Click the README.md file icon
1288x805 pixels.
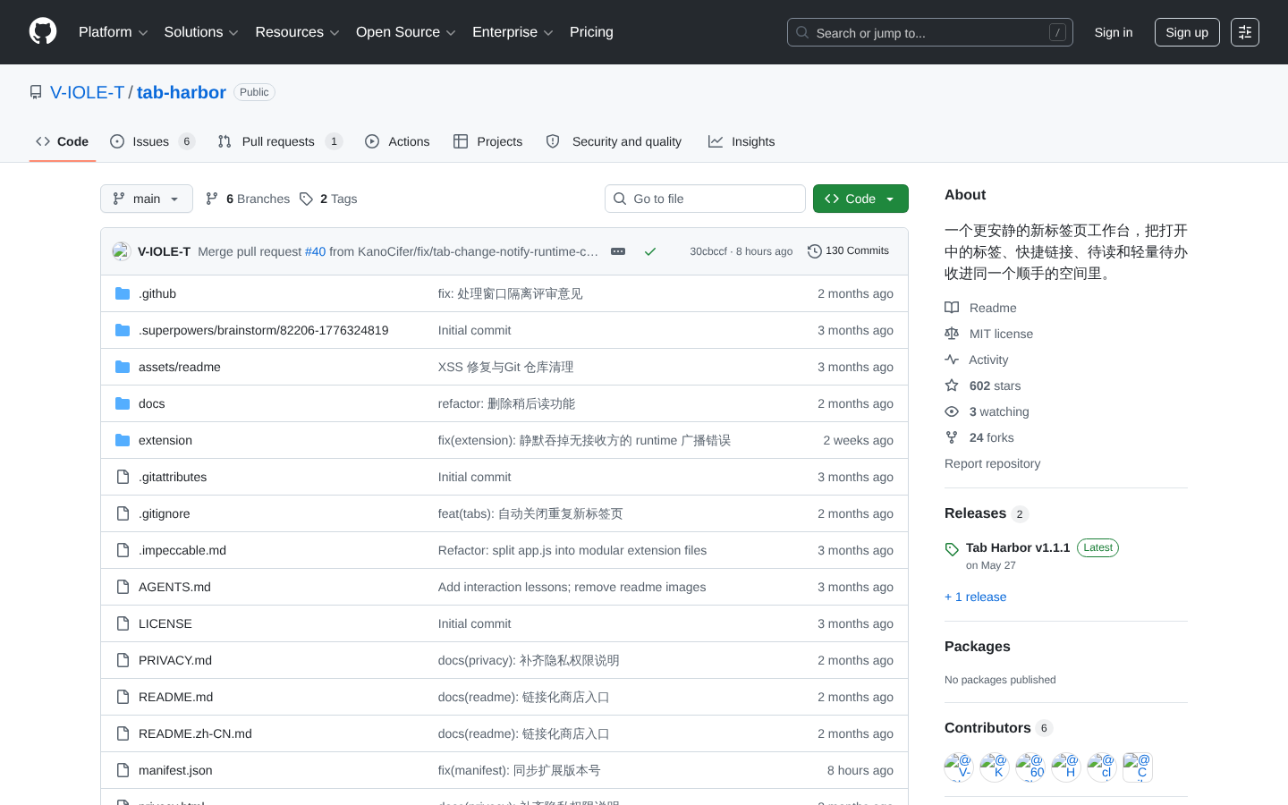point(123,697)
